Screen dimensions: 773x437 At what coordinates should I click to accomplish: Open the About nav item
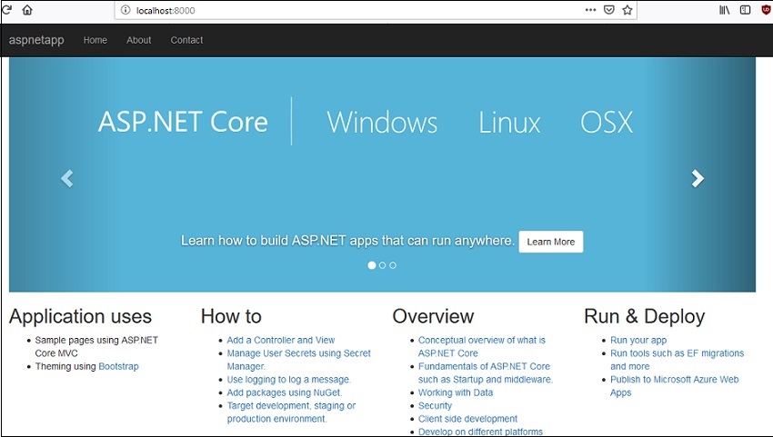pyautogui.click(x=139, y=40)
